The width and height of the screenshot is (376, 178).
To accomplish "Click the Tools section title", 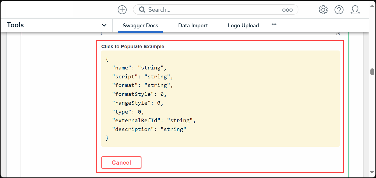I will point(15,25).
